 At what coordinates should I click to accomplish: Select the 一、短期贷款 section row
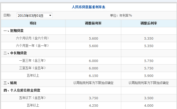pos(14,31)
